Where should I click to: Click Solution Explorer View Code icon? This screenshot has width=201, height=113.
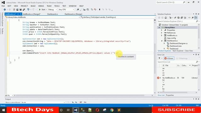coord(189,18)
